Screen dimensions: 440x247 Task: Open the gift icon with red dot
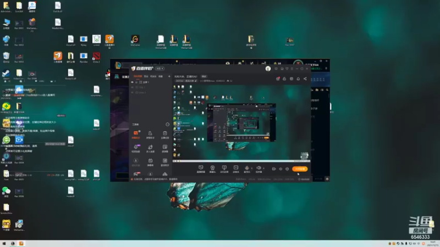coord(278,78)
